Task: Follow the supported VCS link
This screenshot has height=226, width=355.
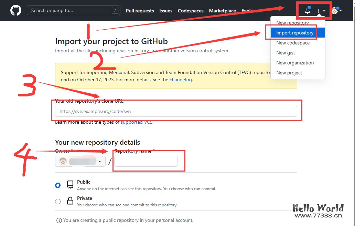Action: point(137,122)
